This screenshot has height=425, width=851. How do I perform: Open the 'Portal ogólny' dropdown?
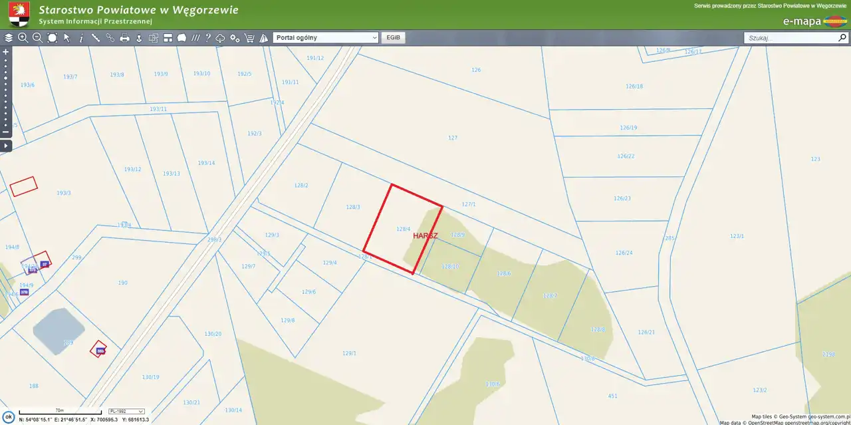click(x=326, y=38)
